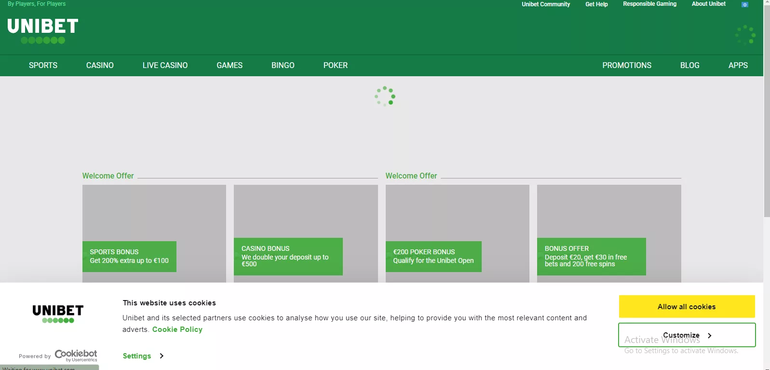The image size is (770, 370).
Task: Click the page's vertical scrollbar
Action: (767, 111)
